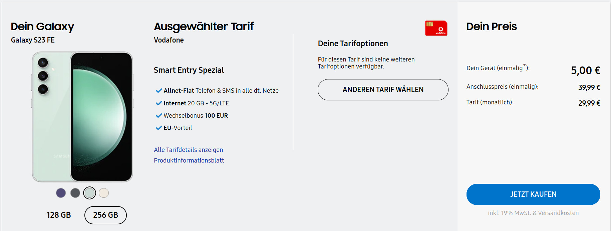
Task: Choose the graphite color swatch
Action: [x=75, y=193]
